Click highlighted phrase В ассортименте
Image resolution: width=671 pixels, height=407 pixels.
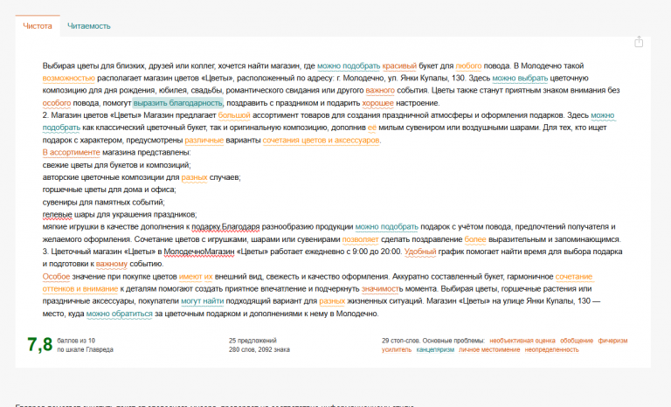71,152
